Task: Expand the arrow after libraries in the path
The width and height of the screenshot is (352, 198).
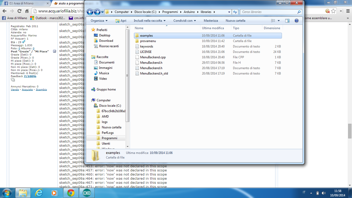Action: 214,12
